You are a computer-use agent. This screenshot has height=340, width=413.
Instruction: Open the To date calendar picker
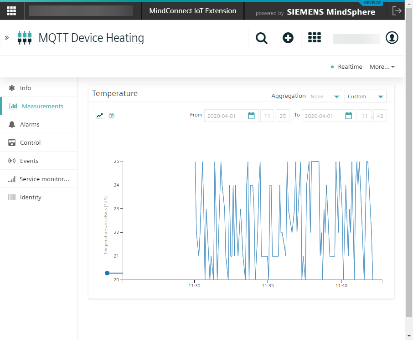(349, 116)
